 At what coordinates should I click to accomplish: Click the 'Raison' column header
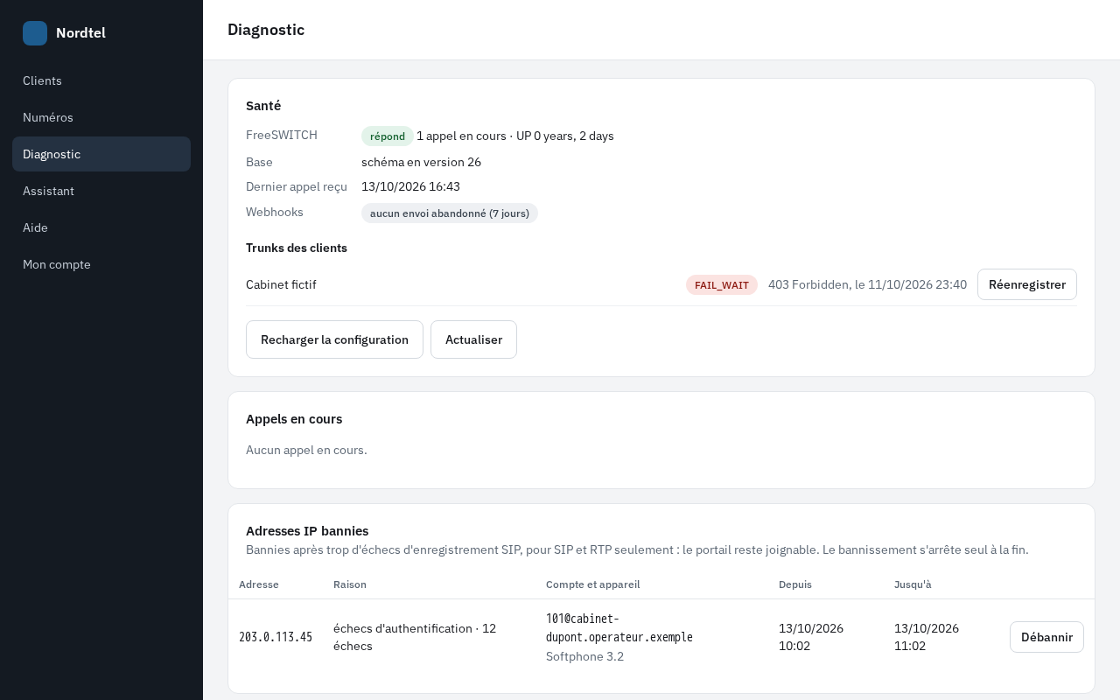pos(350,584)
